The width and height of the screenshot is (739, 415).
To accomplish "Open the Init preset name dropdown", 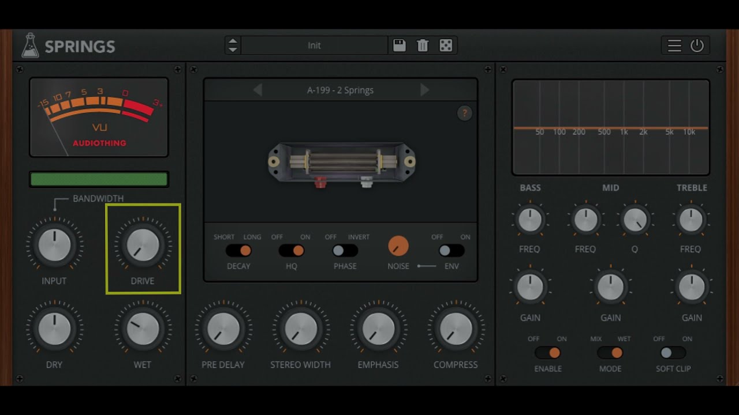I will click(x=314, y=46).
